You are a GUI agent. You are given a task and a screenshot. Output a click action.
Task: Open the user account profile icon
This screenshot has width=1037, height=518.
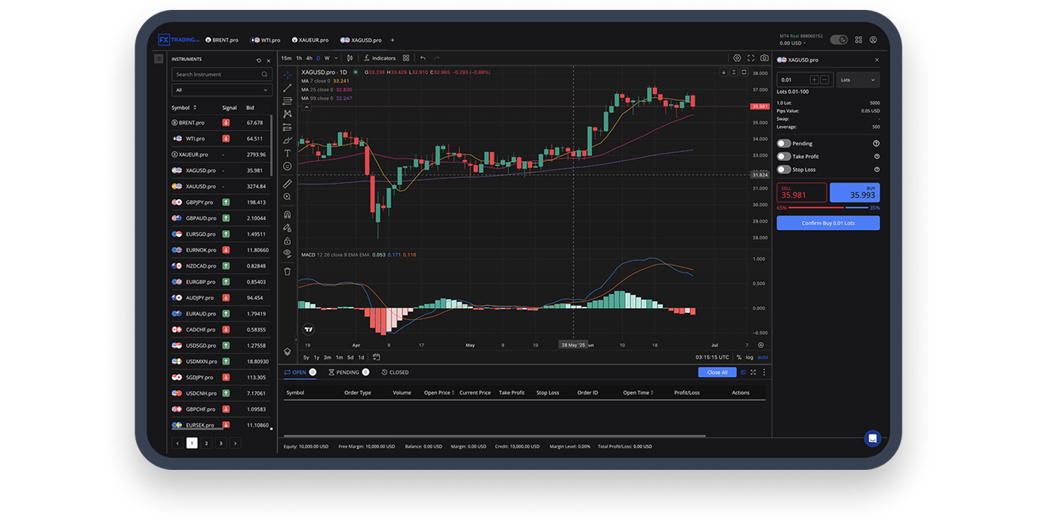coord(873,40)
